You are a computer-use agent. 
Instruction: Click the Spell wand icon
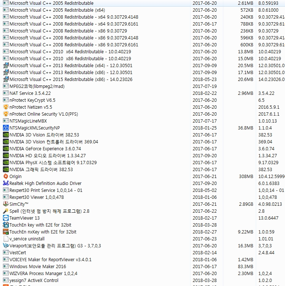pos(6,211)
